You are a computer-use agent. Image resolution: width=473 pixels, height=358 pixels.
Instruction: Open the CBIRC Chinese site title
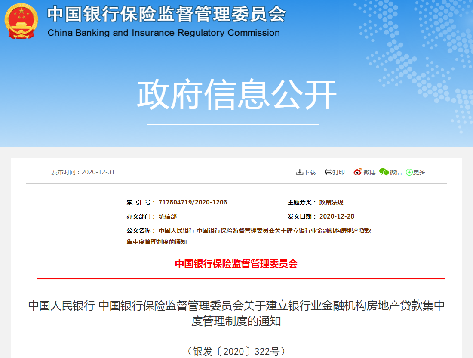point(166,14)
